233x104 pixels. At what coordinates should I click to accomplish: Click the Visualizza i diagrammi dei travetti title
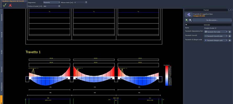pos(13,1)
